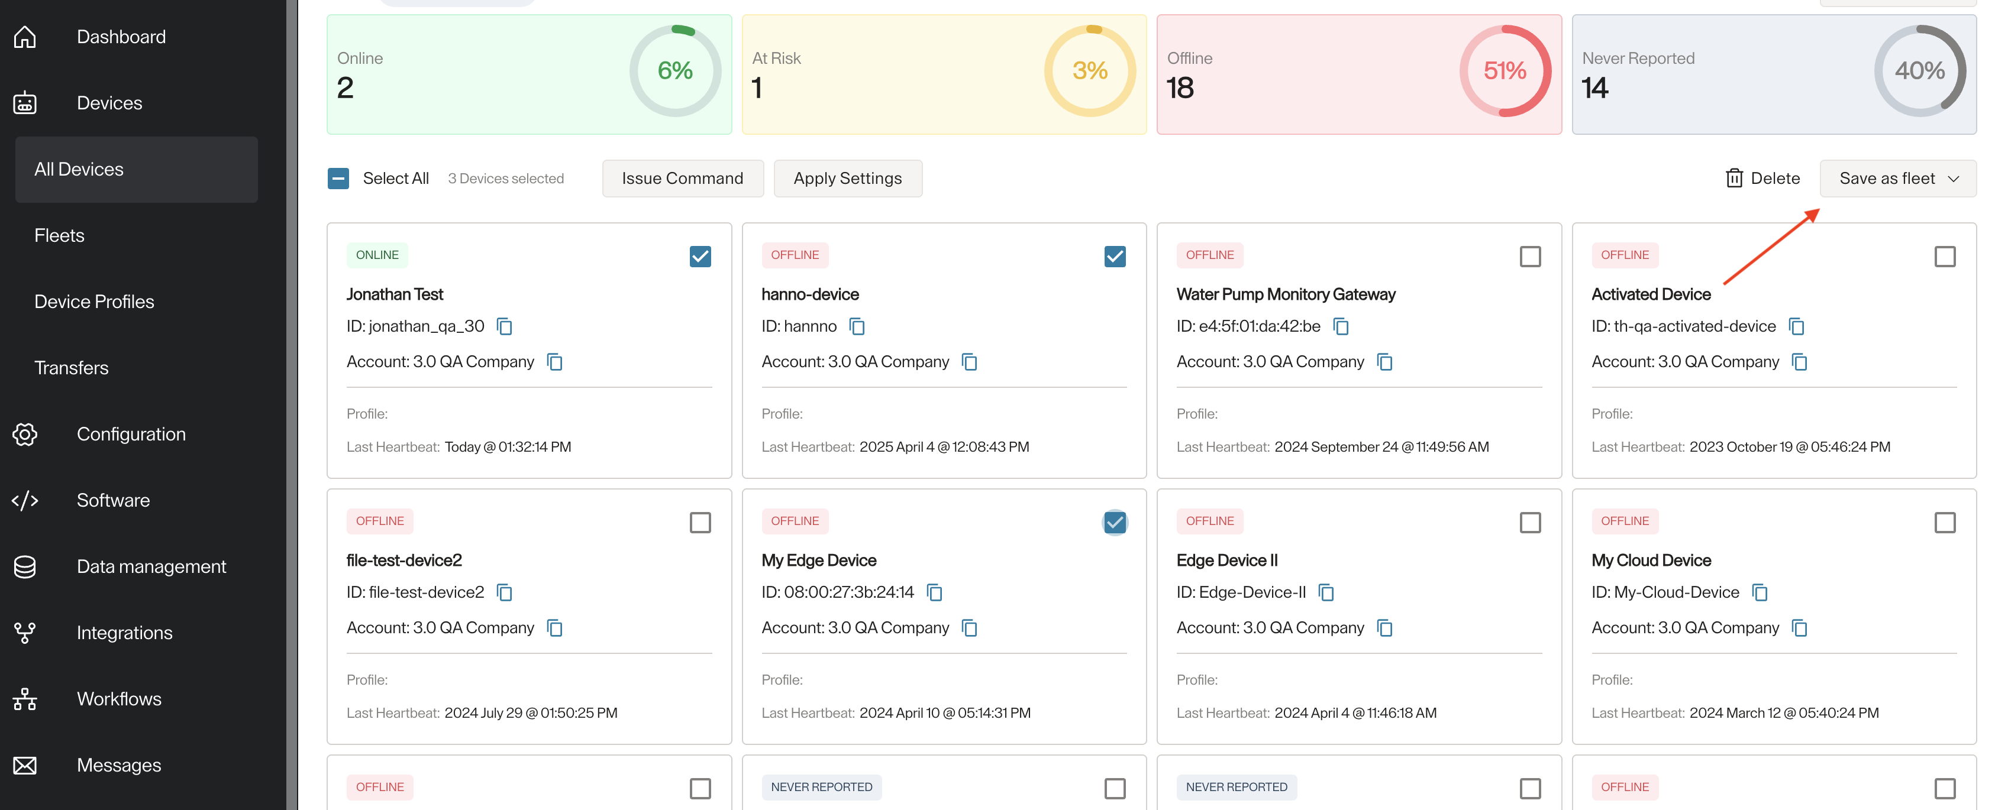This screenshot has width=1995, height=810.
Task: Deselect the My Edge Device checkbox
Action: click(x=1115, y=522)
